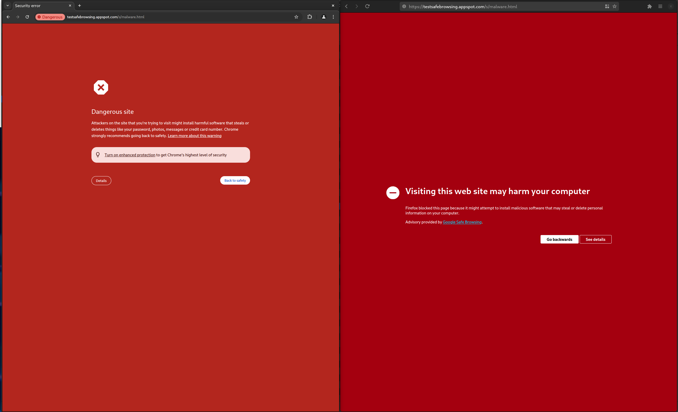This screenshot has height=412, width=678.
Task: Click Chrome's address bar URL
Action: coord(106,17)
